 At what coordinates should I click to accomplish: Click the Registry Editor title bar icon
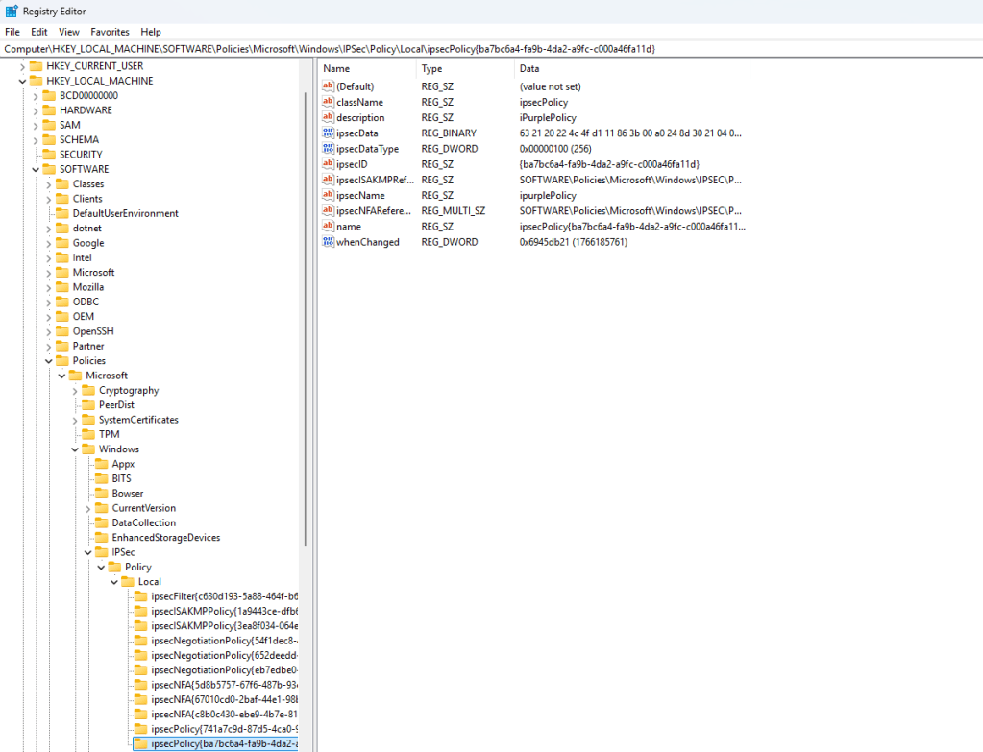(x=11, y=11)
